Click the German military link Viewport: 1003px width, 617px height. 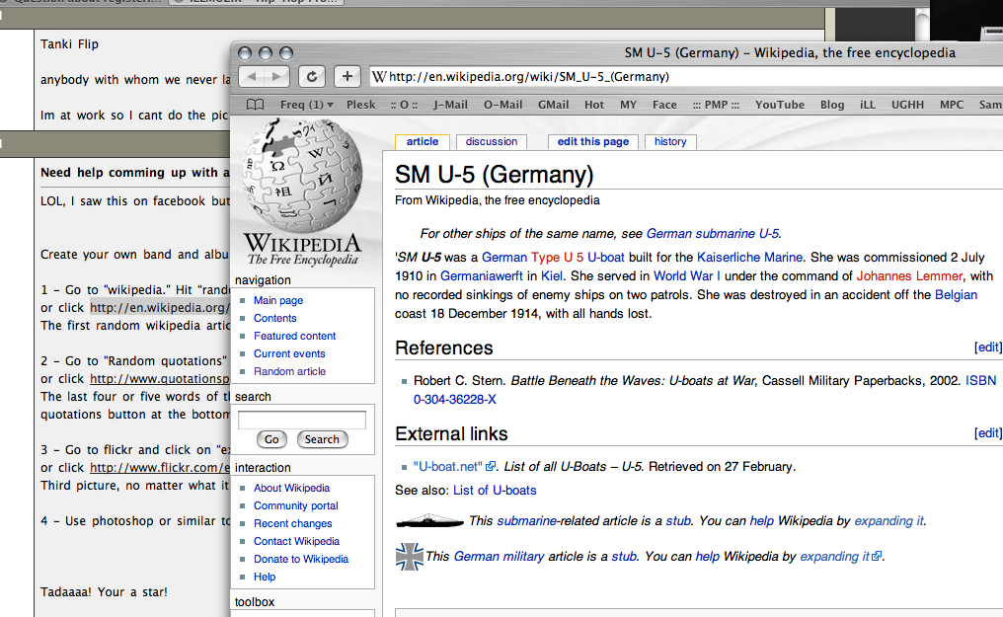pos(499,557)
